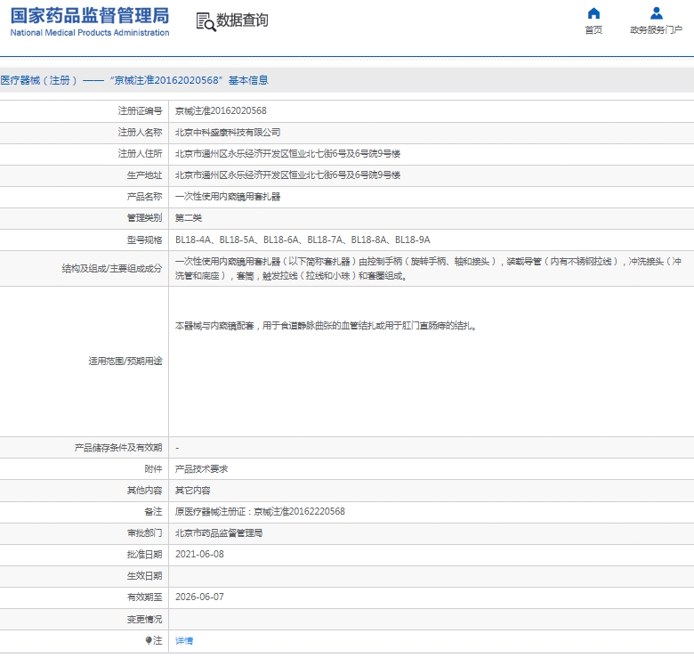This screenshot has height=658, width=694.
Task: Click the 型号规格 label
Action: click(x=144, y=240)
